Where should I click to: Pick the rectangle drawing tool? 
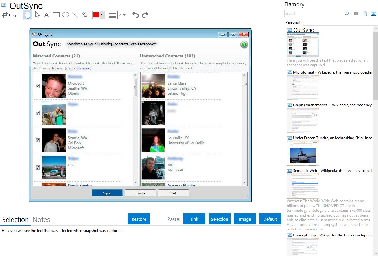click(x=56, y=15)
